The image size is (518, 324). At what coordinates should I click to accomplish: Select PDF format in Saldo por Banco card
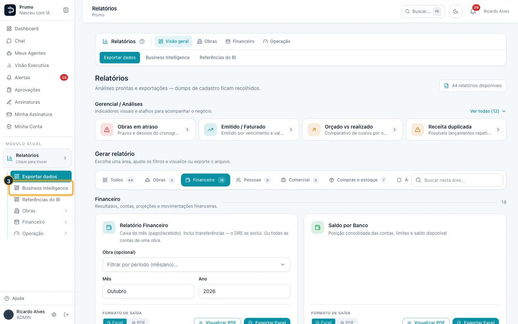click(347, 322)
